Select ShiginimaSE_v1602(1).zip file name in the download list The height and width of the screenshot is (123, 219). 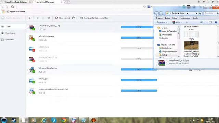coord(49,26)
